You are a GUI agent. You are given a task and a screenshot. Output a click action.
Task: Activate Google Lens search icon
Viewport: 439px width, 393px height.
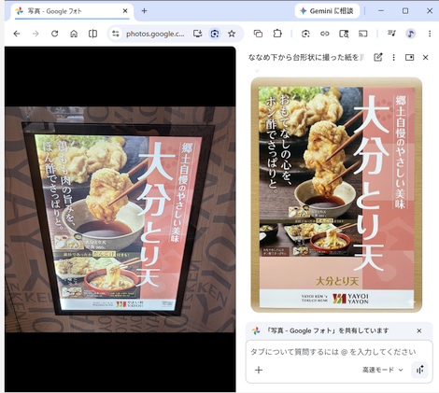click(215, 34)
